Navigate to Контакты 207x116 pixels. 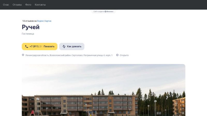40,5
